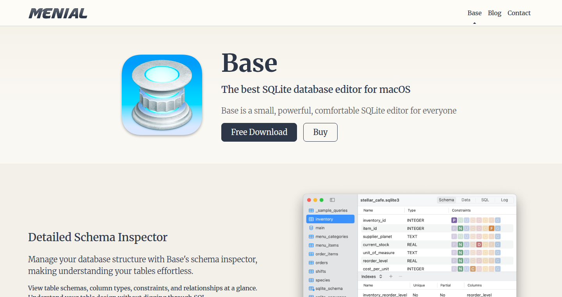Click the yellow window minimize dot
The image size is (562, 297).
coord(315,200)
